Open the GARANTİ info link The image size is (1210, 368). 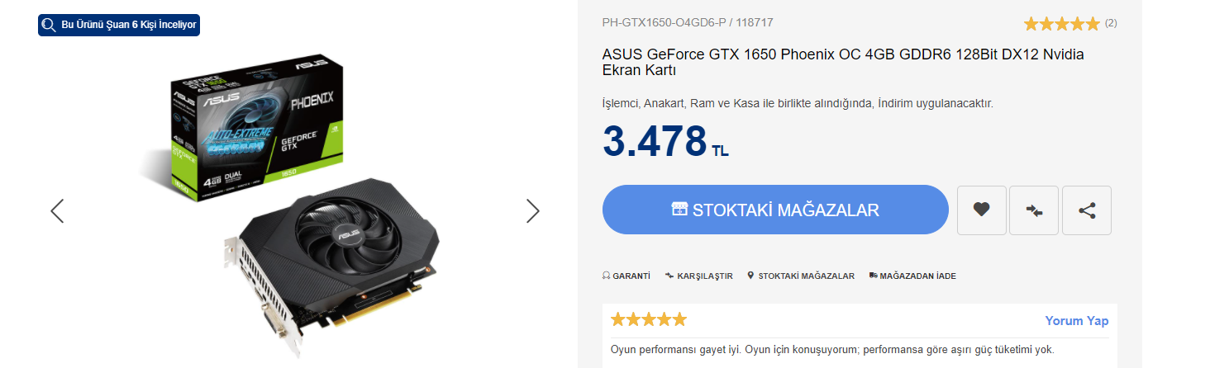[626, 276]
